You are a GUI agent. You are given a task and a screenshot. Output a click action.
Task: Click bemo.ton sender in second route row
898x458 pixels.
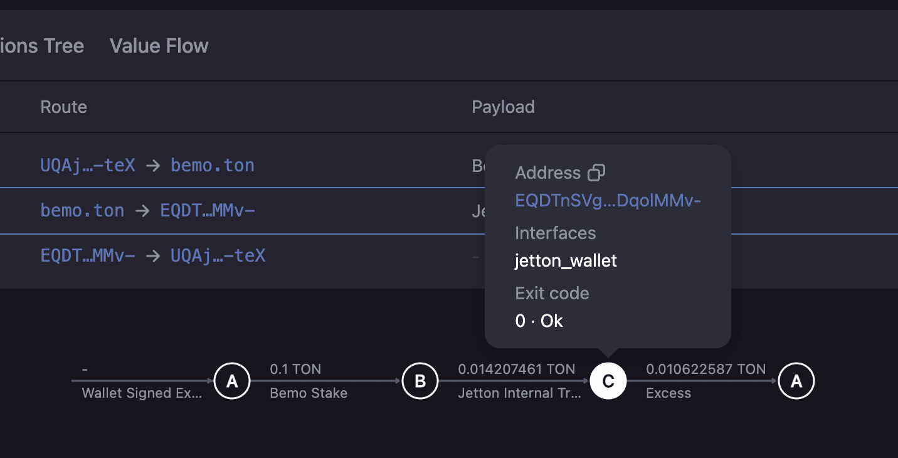coord(83,210)
